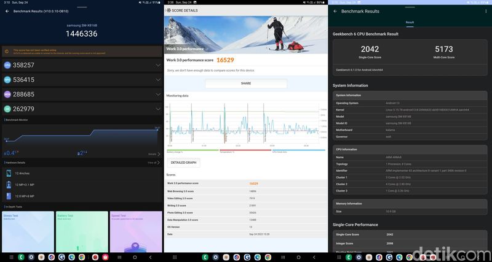Tap the GPU badge beside 536415

(x=7, y=80)
